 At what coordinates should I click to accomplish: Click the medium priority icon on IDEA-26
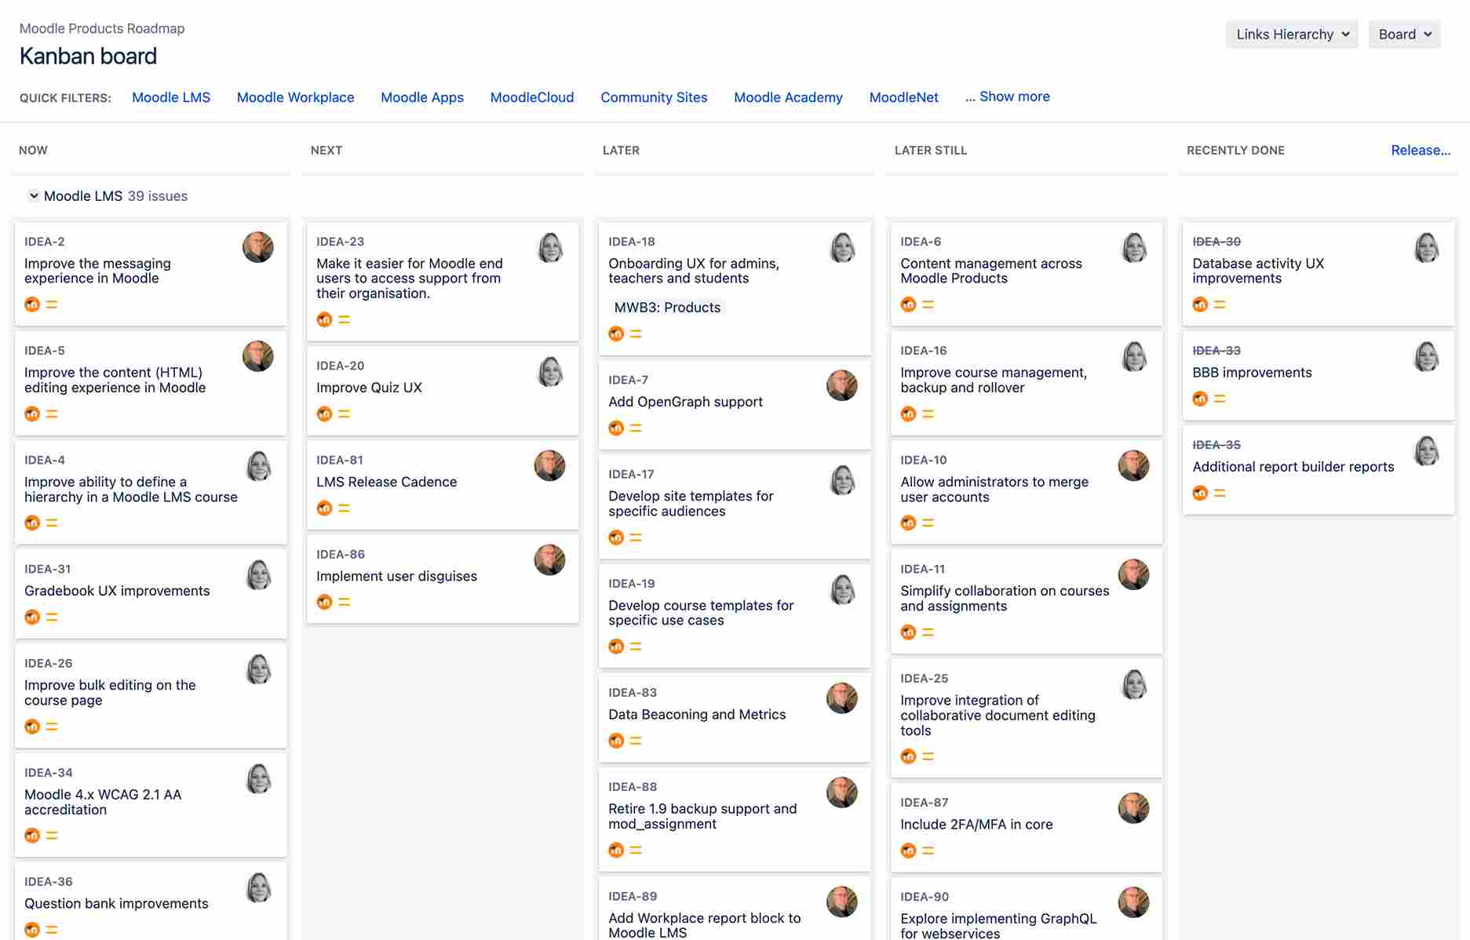52,727
